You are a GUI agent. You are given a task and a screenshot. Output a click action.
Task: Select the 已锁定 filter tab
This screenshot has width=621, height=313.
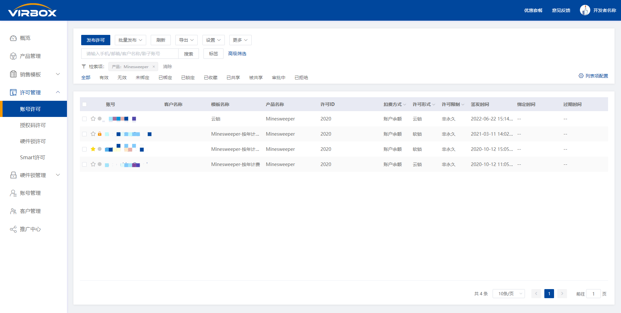[x=188, y=78]
